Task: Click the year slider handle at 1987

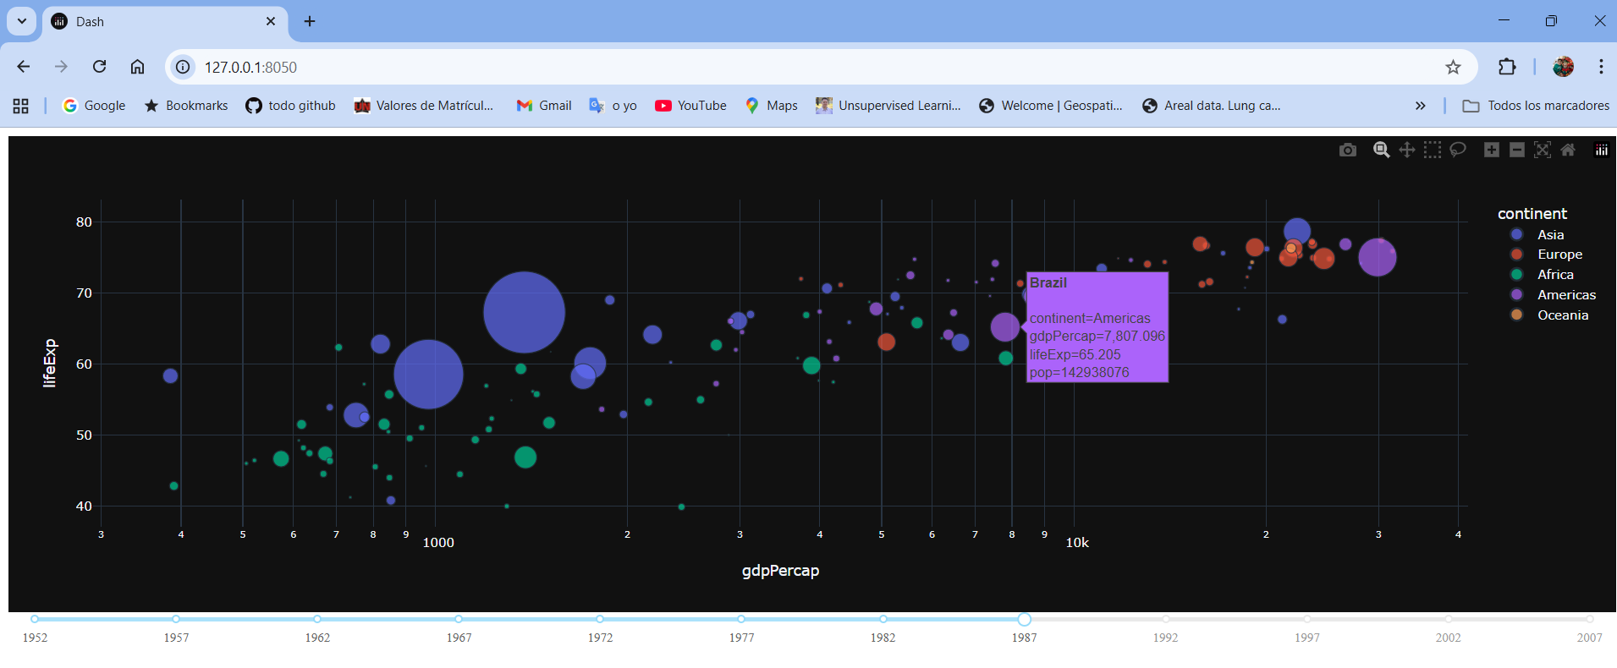Action: coord(1024,619)
